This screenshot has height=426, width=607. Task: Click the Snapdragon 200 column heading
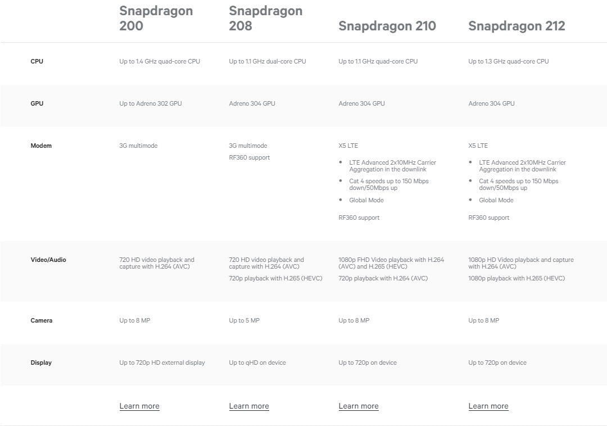(156, 18)
